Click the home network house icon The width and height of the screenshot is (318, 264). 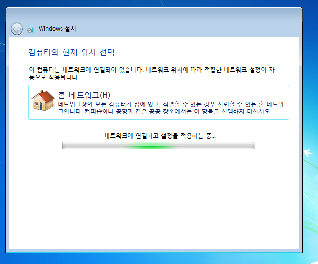43,101
